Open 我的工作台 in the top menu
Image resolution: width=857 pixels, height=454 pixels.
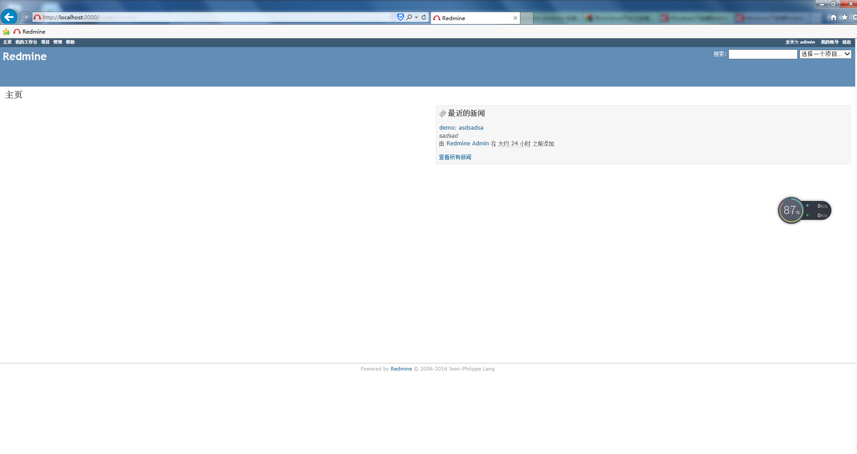pyautogui.click(x=26, y=42)
